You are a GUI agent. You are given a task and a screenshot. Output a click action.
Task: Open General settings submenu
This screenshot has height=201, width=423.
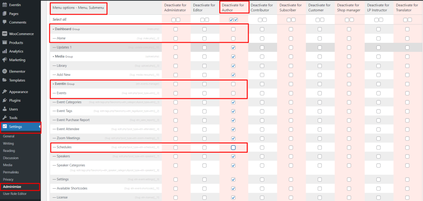[9, 136]
